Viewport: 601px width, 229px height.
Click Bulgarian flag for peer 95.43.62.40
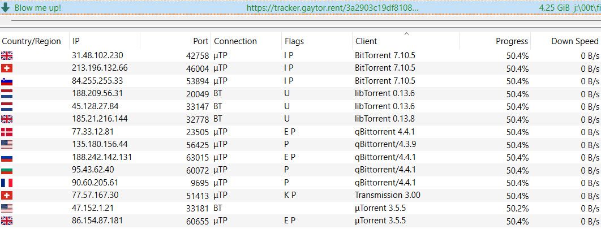[x=7, y=170]
